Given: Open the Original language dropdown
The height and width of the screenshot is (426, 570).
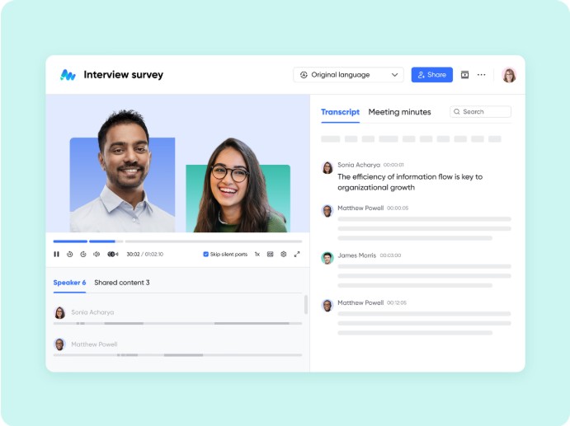Looking at the screenshot, I should pos(349,75).
